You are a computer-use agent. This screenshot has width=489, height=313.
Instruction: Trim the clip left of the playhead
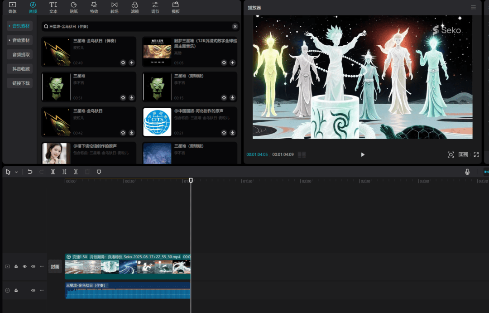[x=64, y=172]
